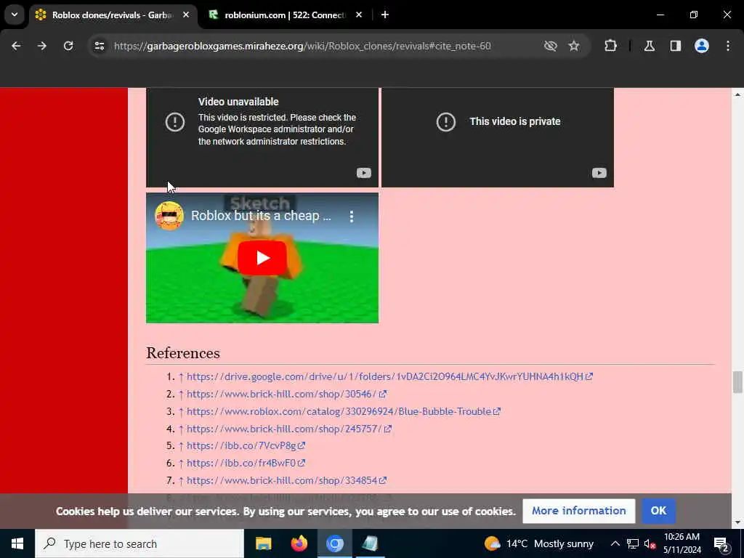
Task: Click the muted volume tray icon
Action: coord(650,543)
